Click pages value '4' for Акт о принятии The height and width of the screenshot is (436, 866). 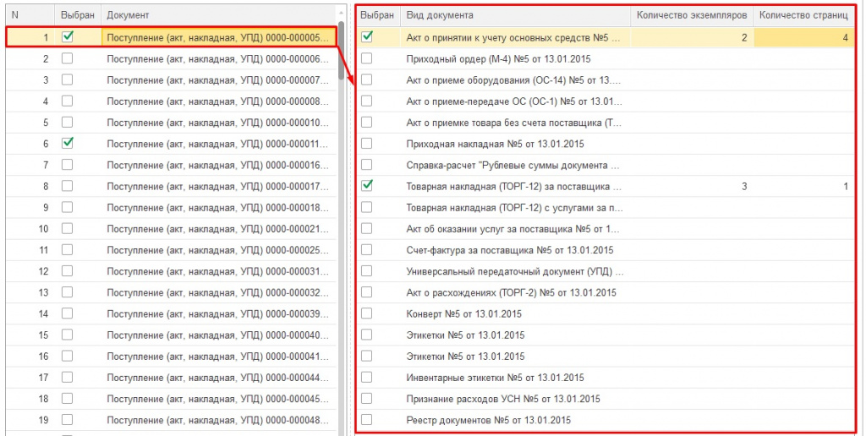(x=845, y=37)
